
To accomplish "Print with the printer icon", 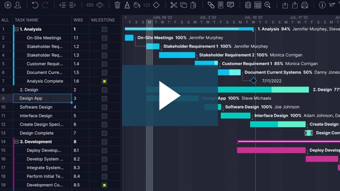I will click(304, 5).
